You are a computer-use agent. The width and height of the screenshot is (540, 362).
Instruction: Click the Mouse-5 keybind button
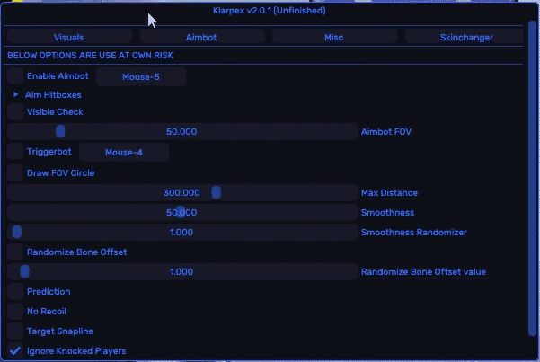click(141, 76)
